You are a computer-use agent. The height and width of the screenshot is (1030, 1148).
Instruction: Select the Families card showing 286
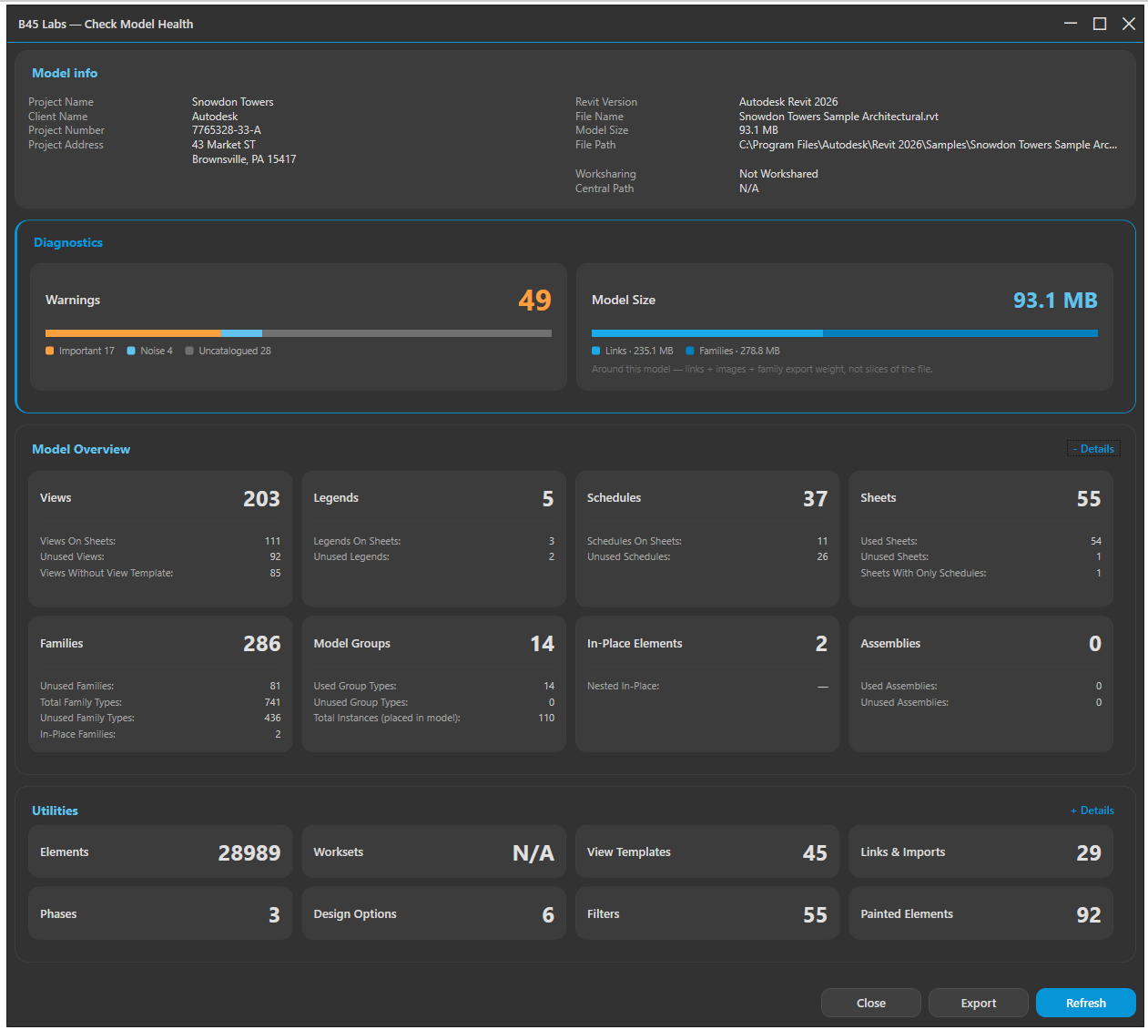160,684
